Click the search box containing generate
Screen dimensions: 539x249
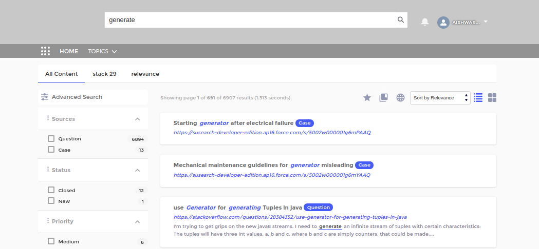[x=249, y=20]
